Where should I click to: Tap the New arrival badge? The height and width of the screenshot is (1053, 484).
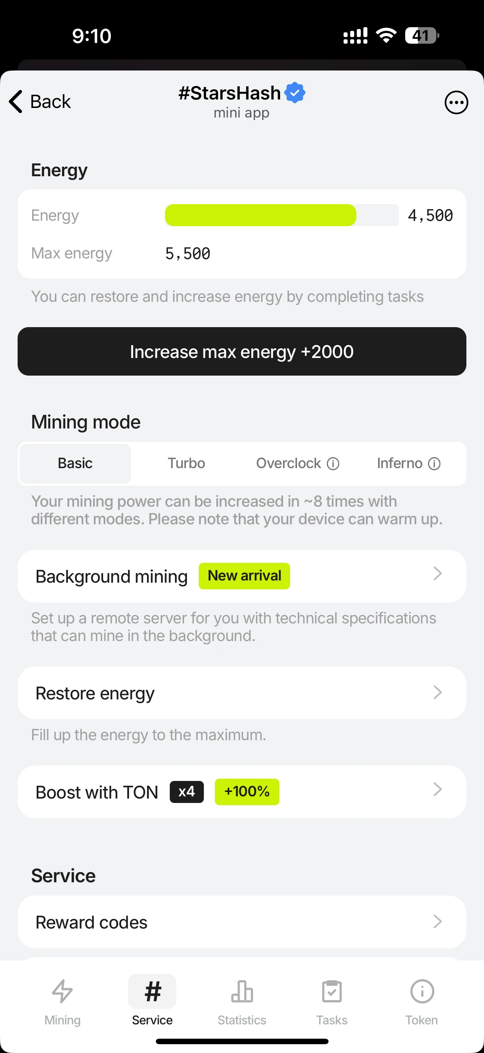point(245,576)
